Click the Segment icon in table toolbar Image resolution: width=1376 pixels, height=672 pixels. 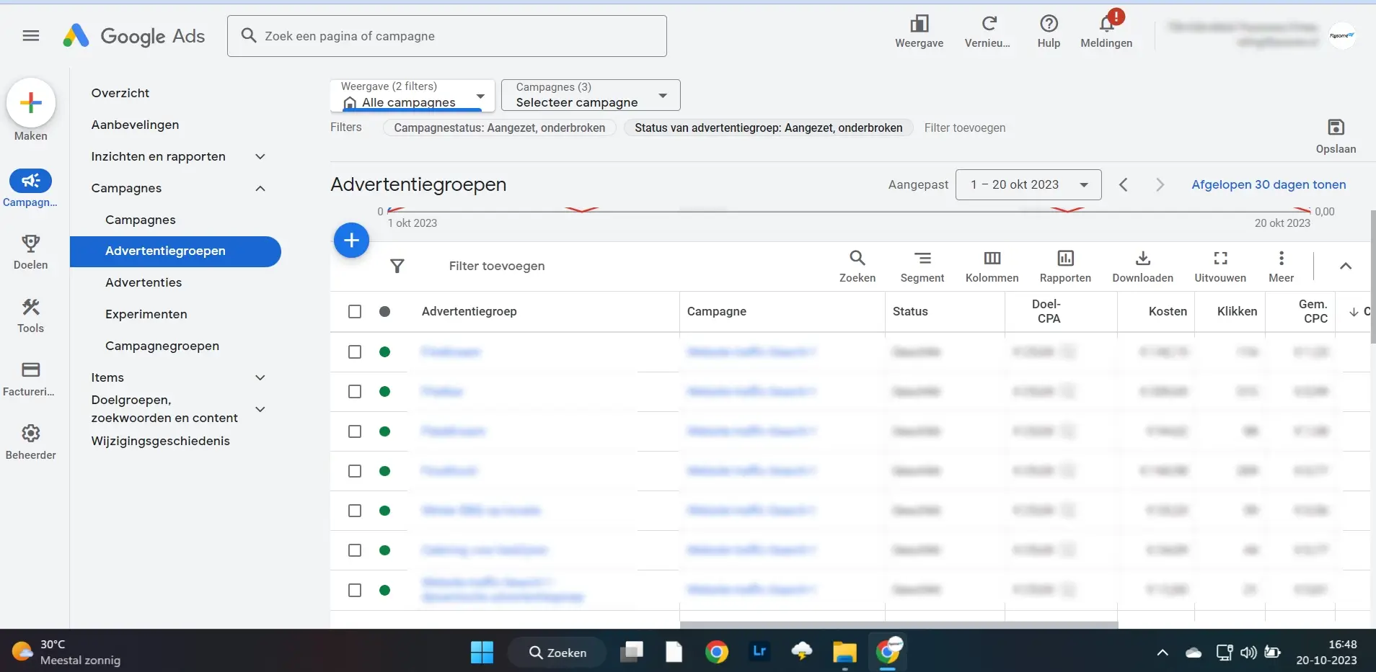click(922, 259)
